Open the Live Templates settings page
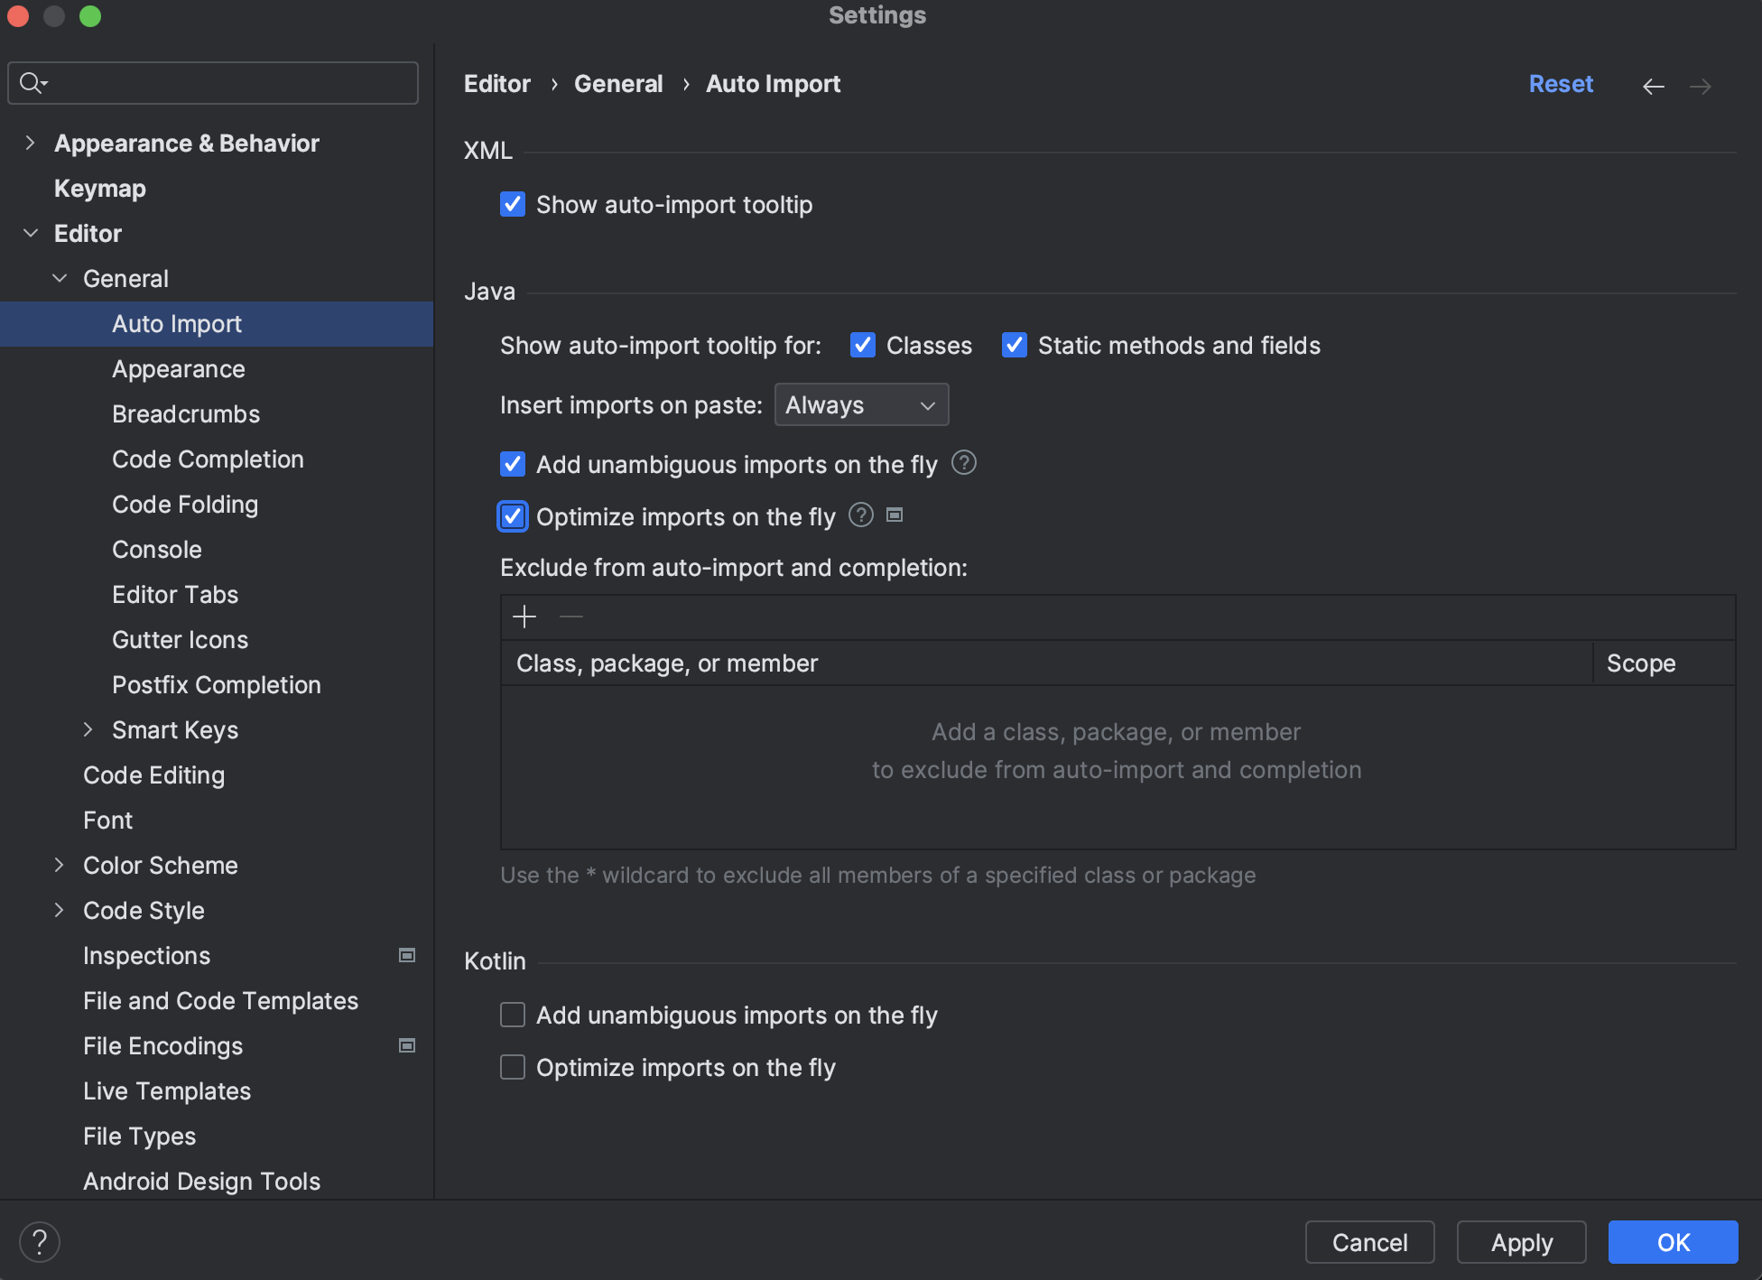This screenshot has height=1280, width=1762. pos(167,1091)
